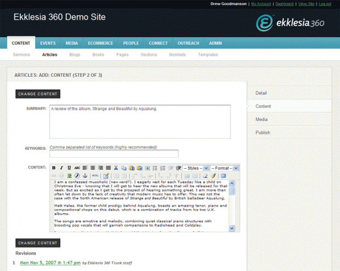Justify text with full alignment icon
Screen dimensions: 340x271
pyautogui.click(x=109, y=168)
